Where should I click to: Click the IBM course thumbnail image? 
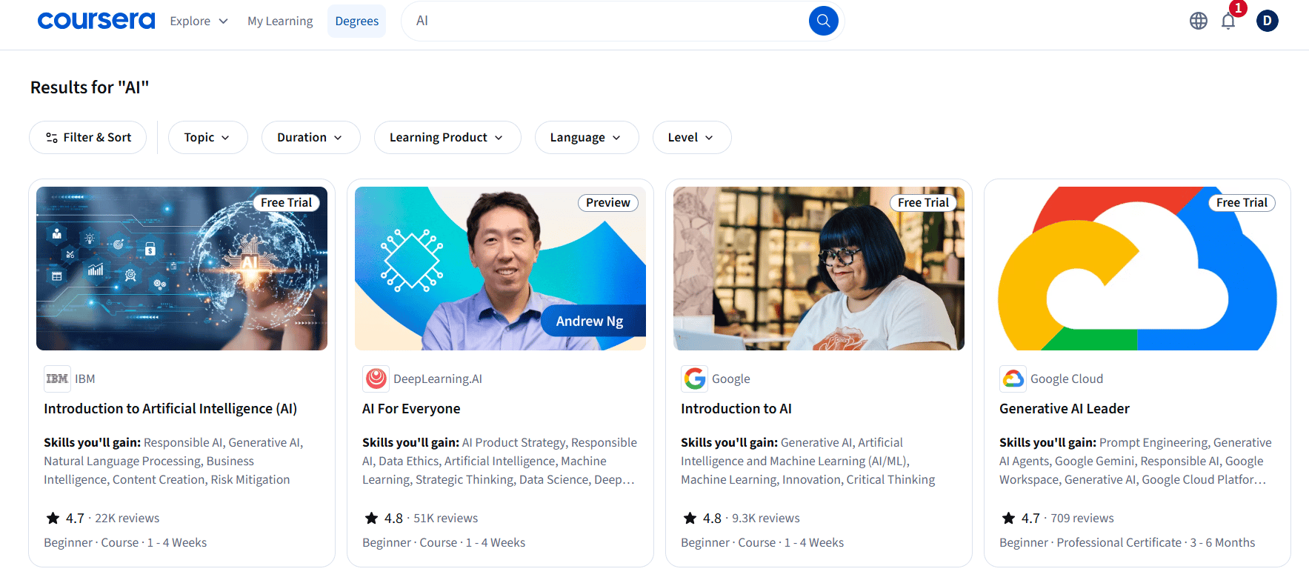tap(181, 268)
